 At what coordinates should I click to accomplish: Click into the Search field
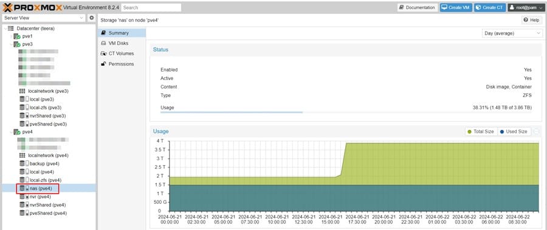point(151,7)
